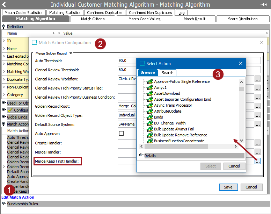Open the Match Criteria tab
The image size is (271, 214).
(x=93, y=19)
